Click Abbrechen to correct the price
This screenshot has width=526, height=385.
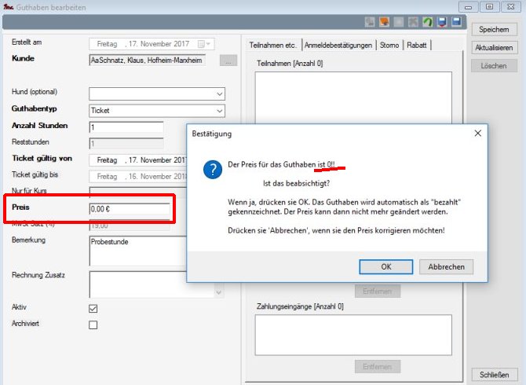(x=446, y=266)
